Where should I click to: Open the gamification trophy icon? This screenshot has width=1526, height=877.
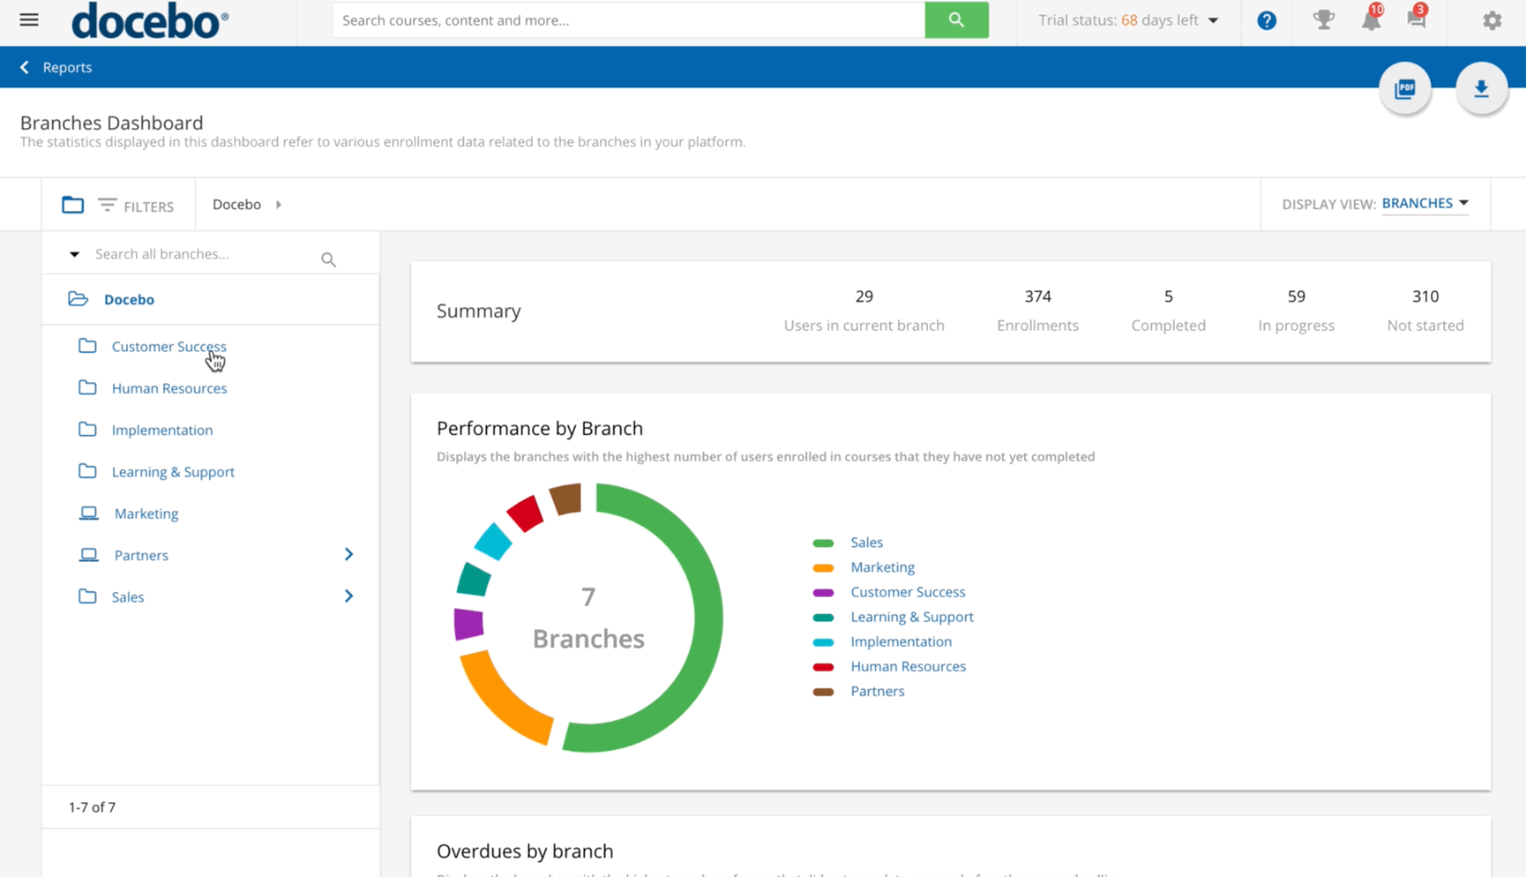point(1323,19)
